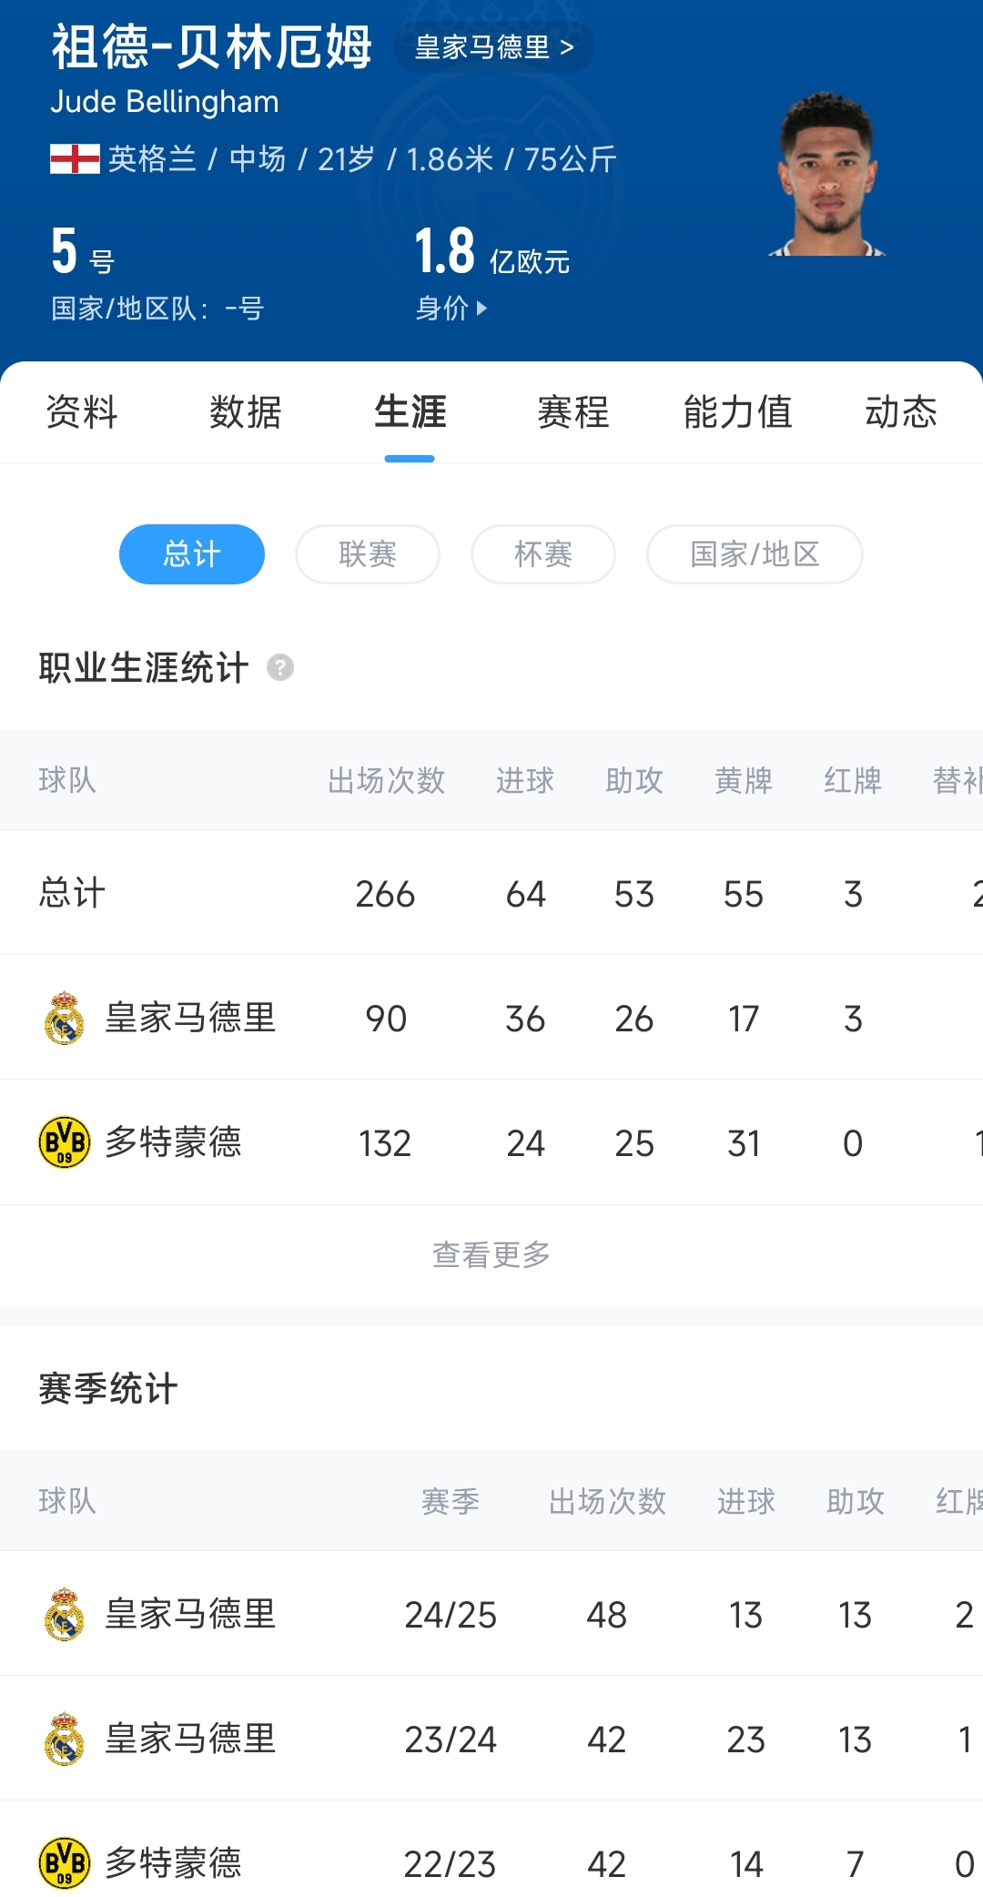Select the 总计 filter pill
The height and width of the screenshot is (1897, 983).
192,554
